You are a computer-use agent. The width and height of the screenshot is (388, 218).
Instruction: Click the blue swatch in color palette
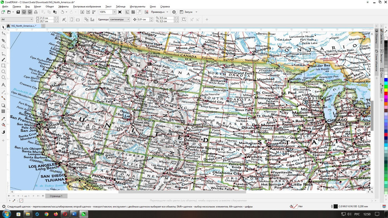point(386,80)
